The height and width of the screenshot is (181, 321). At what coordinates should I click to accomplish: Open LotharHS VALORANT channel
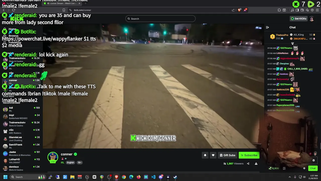(x=21, y=161)
